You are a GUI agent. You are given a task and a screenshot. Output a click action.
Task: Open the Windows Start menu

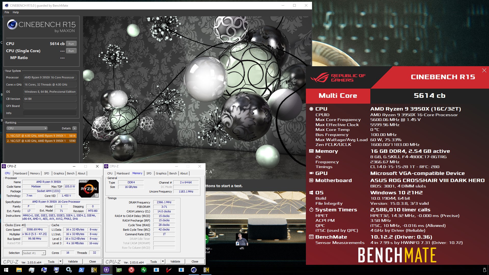(x=6, y=270)
